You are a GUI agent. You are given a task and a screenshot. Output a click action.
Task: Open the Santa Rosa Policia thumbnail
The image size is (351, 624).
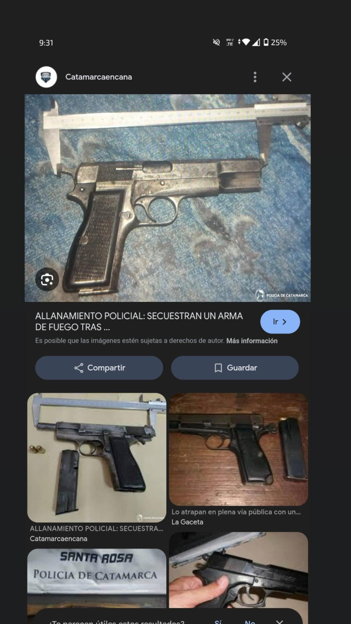(x=97, y=579)
